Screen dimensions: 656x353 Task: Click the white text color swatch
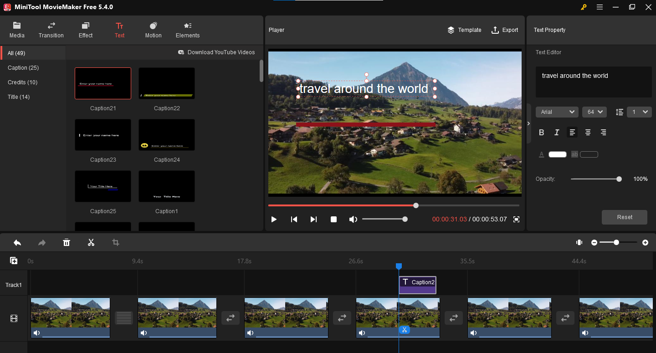(x=557, y=155)
